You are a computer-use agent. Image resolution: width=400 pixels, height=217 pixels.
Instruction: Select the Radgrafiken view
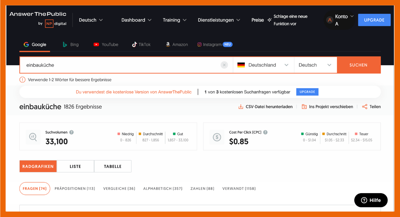(x=38, y=166)
